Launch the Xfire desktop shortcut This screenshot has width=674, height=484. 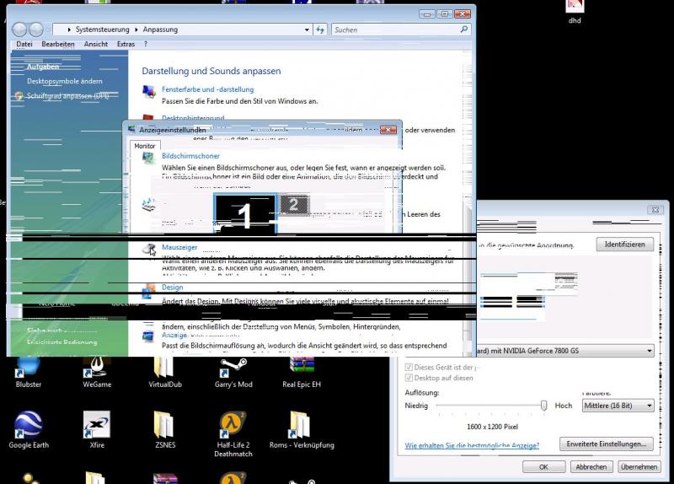click(x=97, y=424)
